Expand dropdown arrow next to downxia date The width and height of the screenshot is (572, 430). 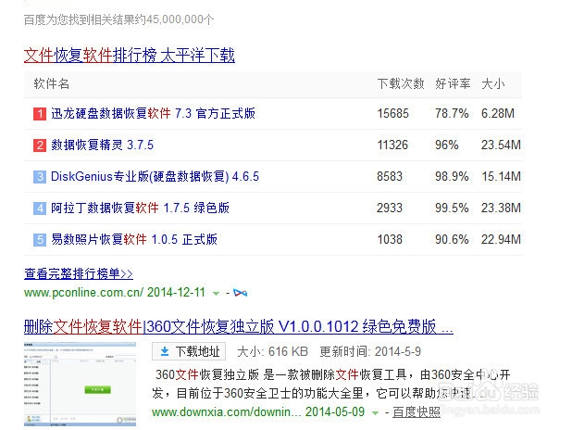(375, 412)
